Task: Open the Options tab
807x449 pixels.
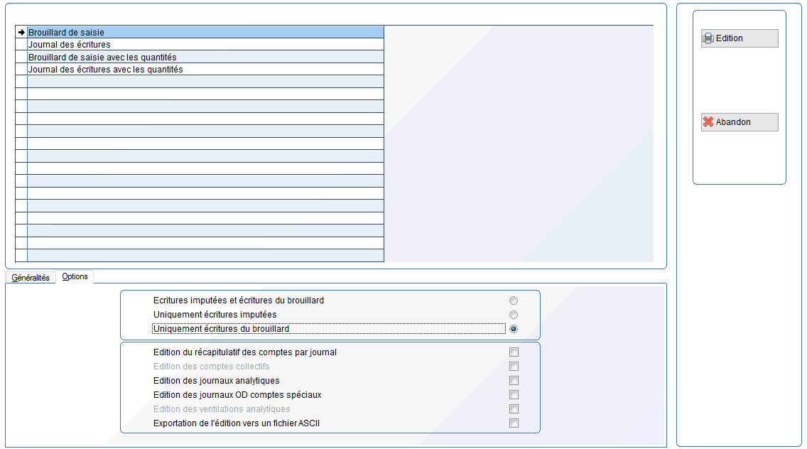Action: (75, 276)
